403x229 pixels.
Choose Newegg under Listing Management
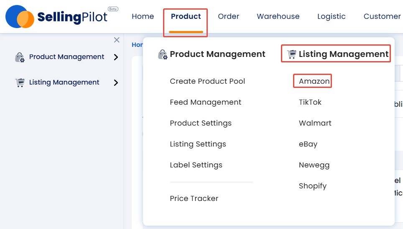tap(314, 165)
